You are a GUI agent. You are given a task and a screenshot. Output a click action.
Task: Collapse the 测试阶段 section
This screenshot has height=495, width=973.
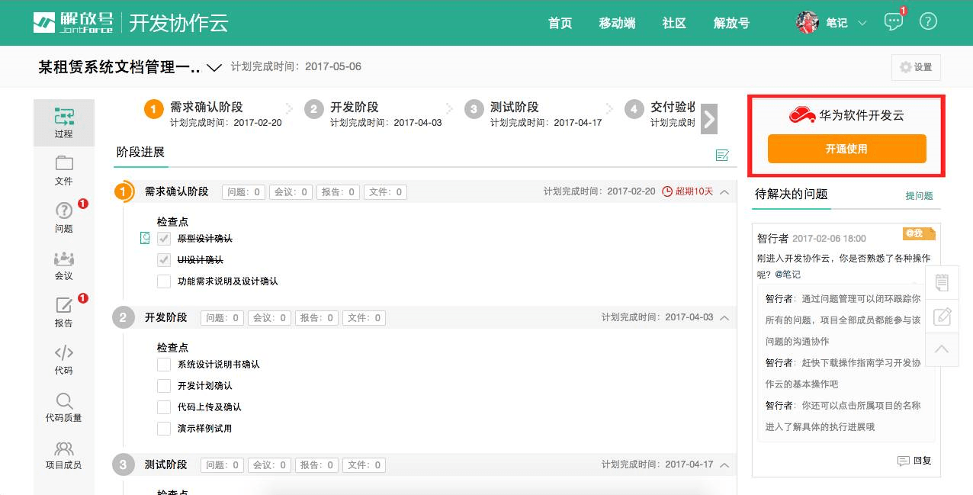click(x=724, y=465)
